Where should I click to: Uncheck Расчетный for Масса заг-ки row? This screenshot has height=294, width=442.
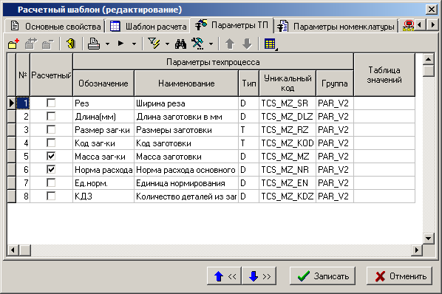coord(51,156)
